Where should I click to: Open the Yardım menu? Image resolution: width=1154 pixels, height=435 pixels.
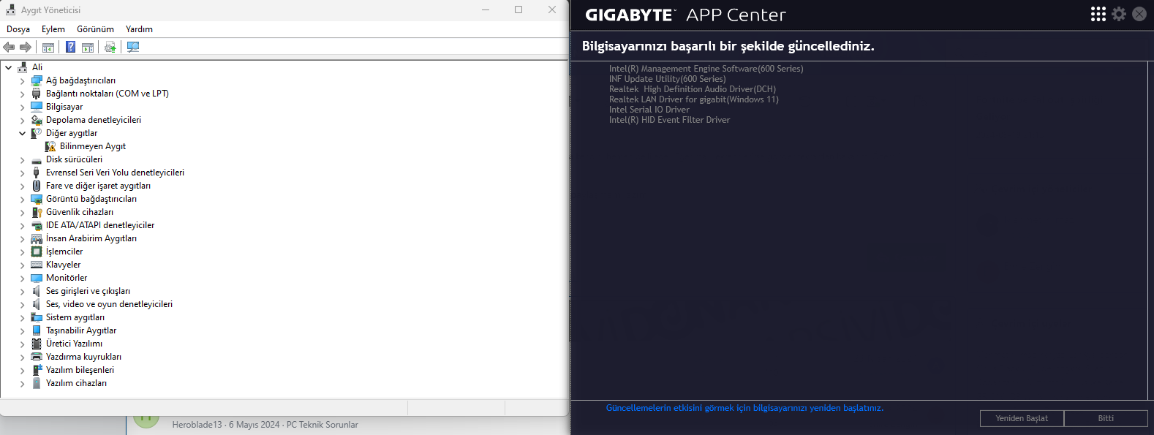pyautogui.click(x=139, y=29)
